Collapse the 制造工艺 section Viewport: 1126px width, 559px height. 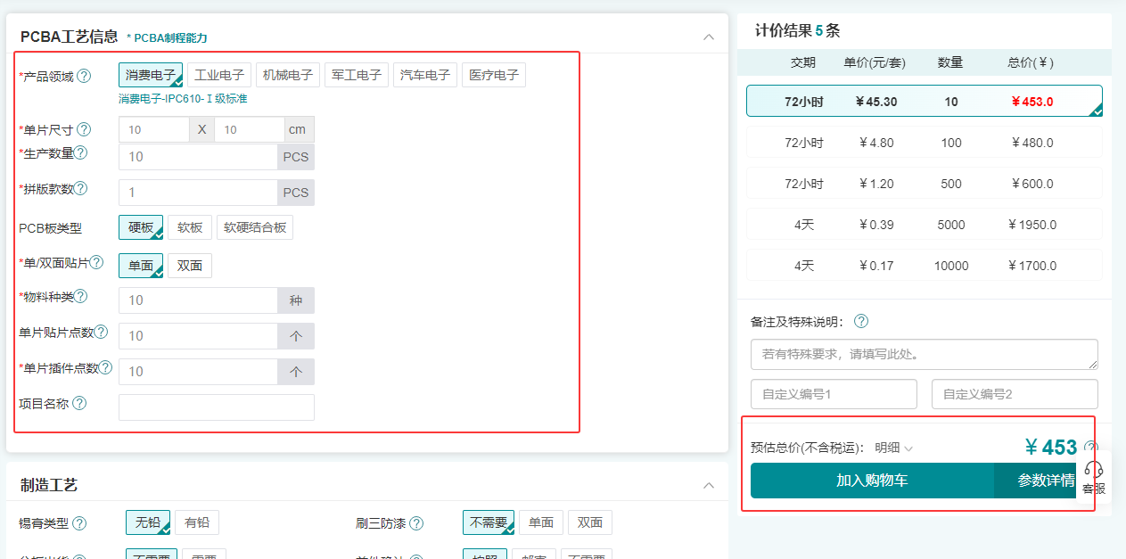pos(709,485)
